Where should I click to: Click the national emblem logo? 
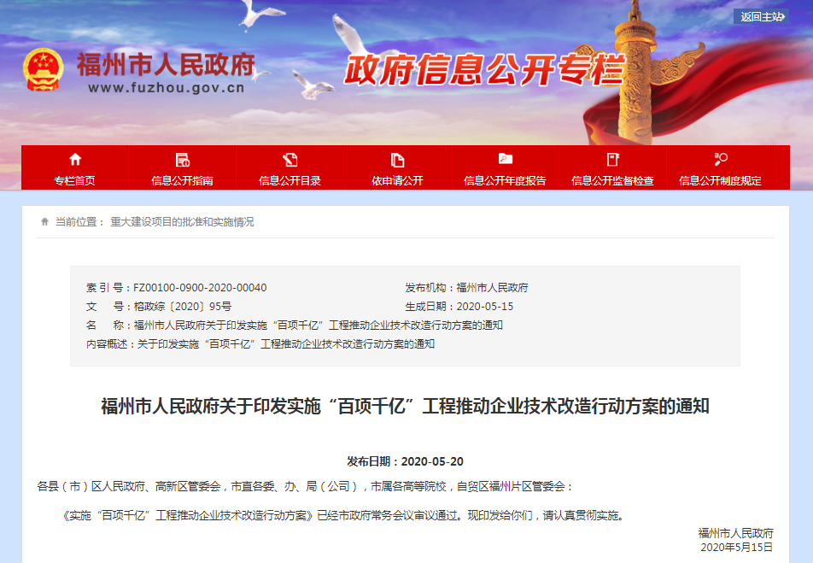tap(43, 69)
